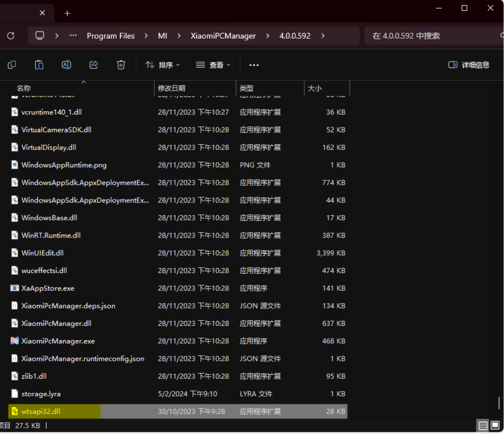Open the 排序 sort dropdown
This screenshot has height=434, width=504.
click(163, 65)
